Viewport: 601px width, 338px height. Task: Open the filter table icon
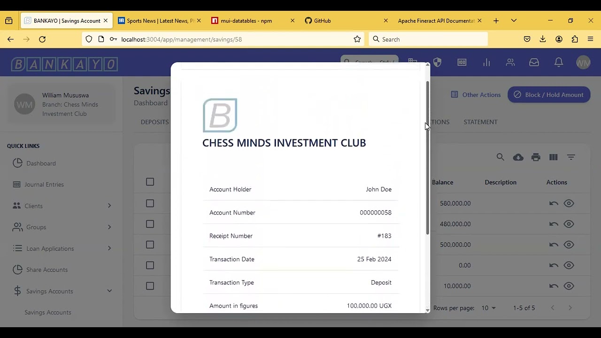point(571,157)
